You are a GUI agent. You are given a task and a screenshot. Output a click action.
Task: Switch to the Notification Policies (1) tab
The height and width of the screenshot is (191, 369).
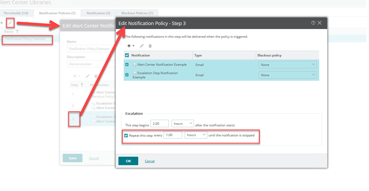(x=57, y=13)
